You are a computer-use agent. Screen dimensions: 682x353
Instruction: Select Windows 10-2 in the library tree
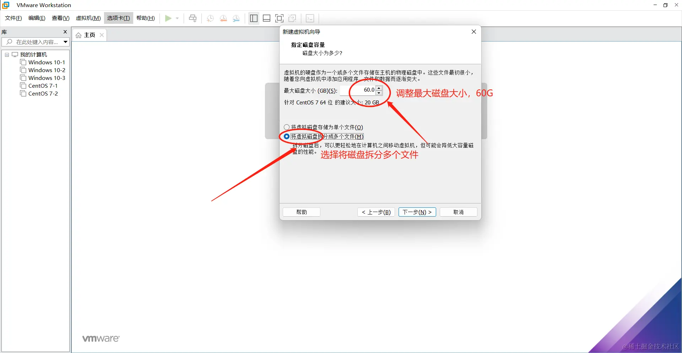click(43, 70)
